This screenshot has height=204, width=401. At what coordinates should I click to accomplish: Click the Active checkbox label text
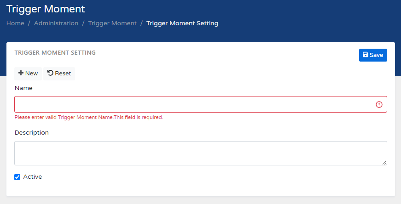(33, 177)
